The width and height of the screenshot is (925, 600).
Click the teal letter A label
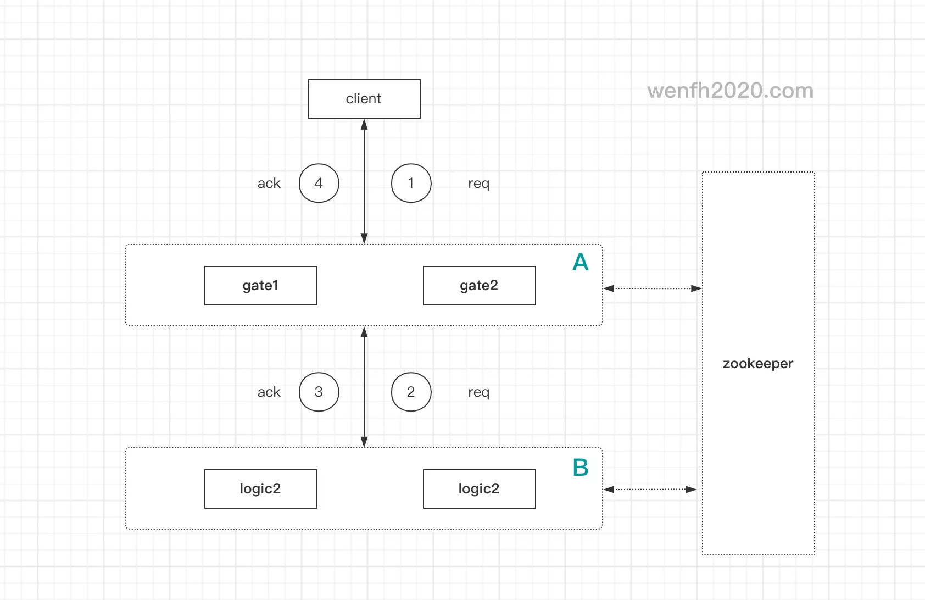click(580, 263)
